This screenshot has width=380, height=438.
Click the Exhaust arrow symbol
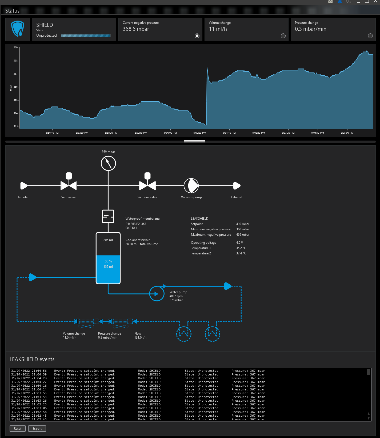pyautogui.click(x=237, y=185)
